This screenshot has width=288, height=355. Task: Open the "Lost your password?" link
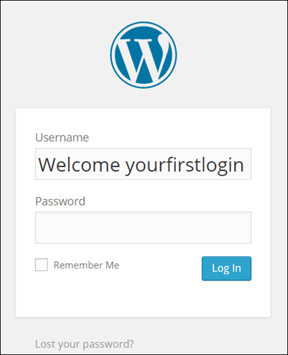pyautogui.click(x=84, y=344)
